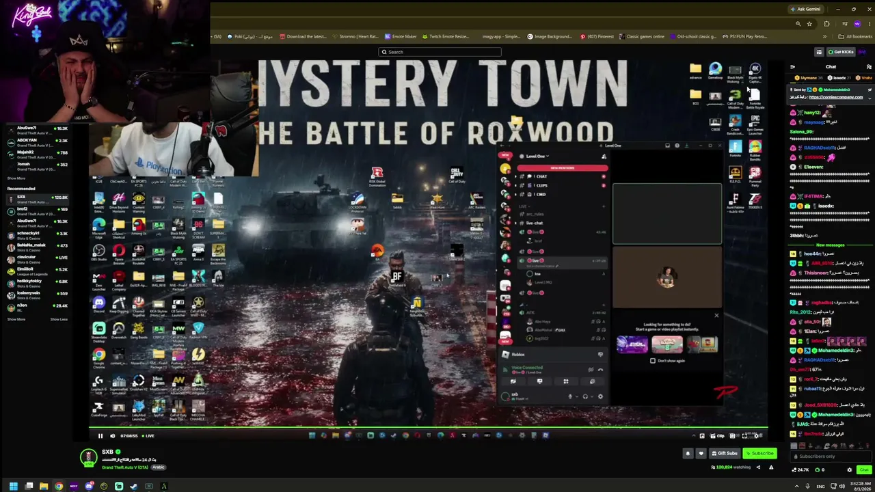Click the Gift Subs button

click(725, 453)
